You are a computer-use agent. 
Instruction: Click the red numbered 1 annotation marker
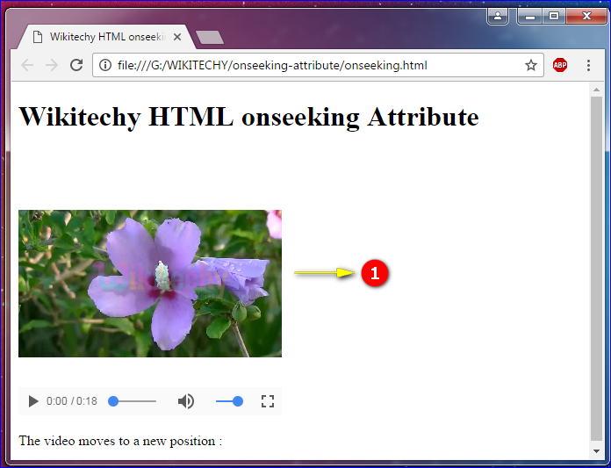(375, 273)
